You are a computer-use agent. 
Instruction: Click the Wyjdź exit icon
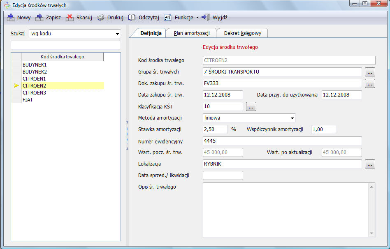[205, 17]
